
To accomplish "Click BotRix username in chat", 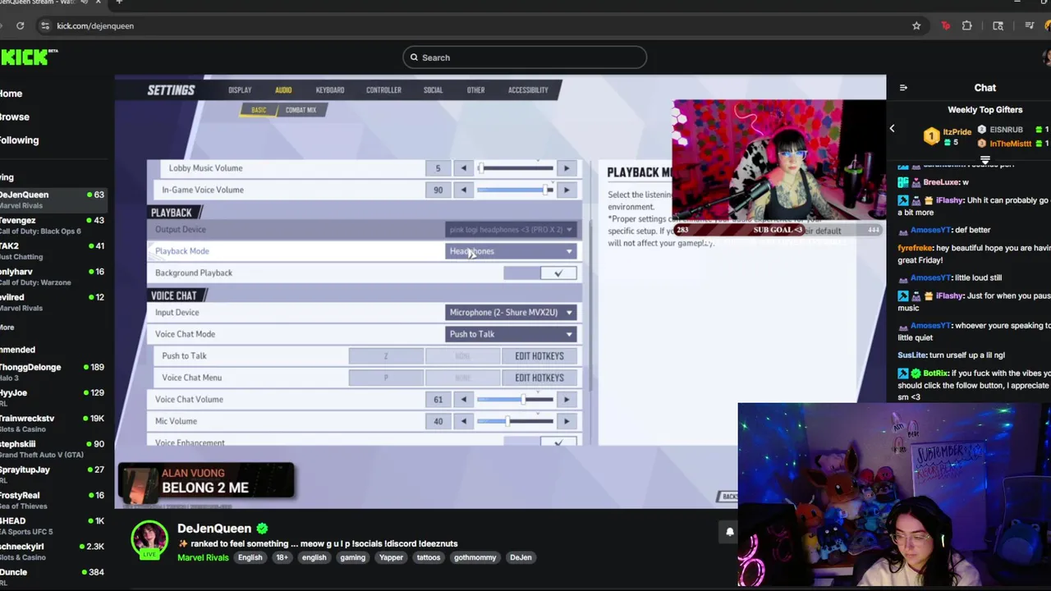I will [x=935, y=373].
